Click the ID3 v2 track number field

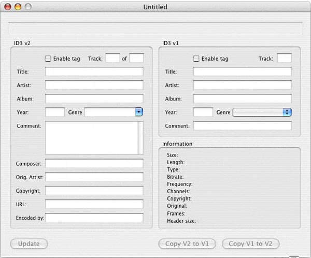113,58
